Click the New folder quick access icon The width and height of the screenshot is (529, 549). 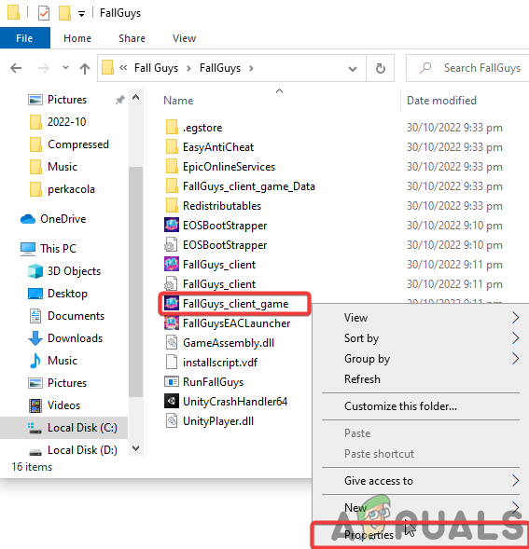(x=64, y=13)
